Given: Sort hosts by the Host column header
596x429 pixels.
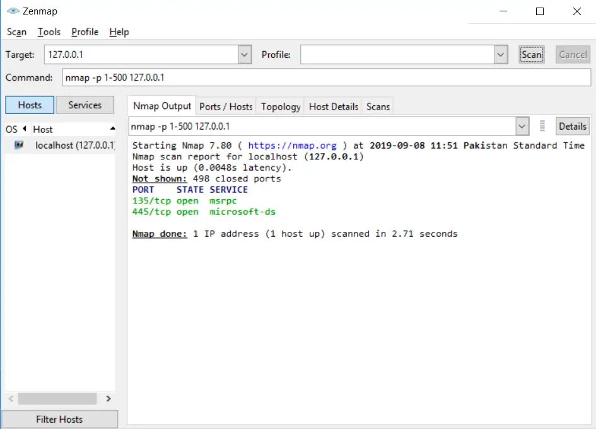Looking at the screenshot, I should 73,130.
